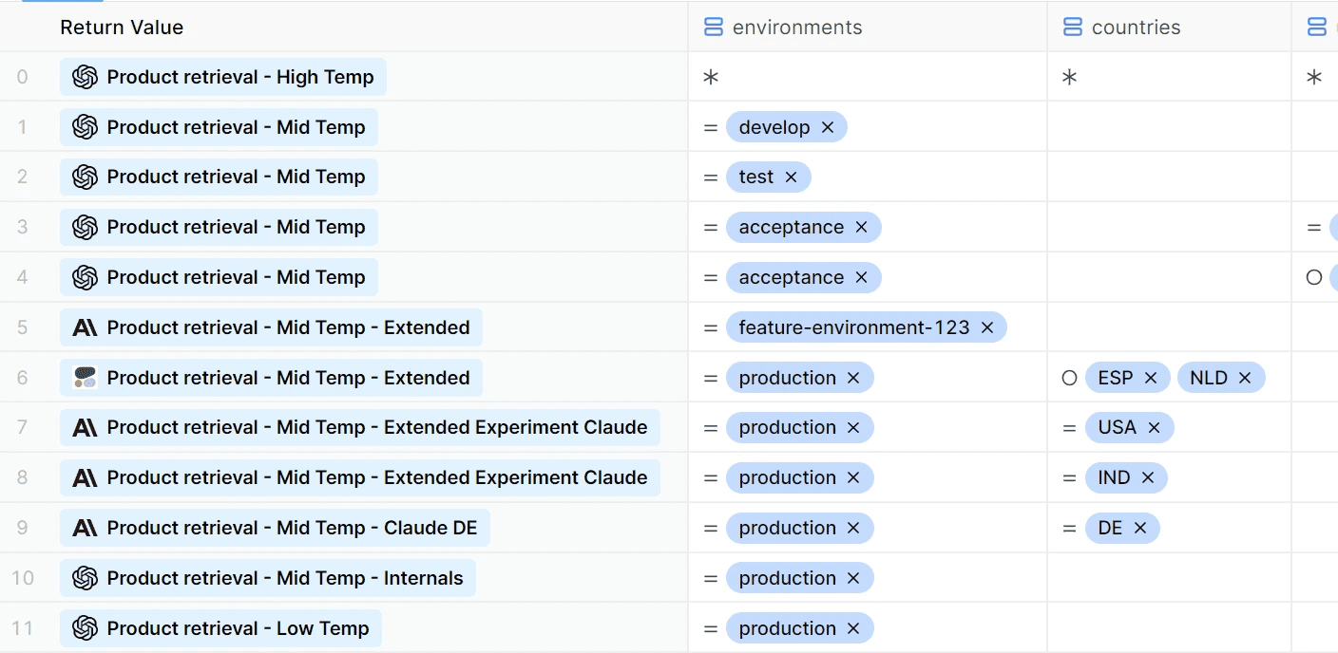Open Product retrieval - Mid Temp - Claude DE
Viewport: 1338px width, 653px height.
coord(275,529)
